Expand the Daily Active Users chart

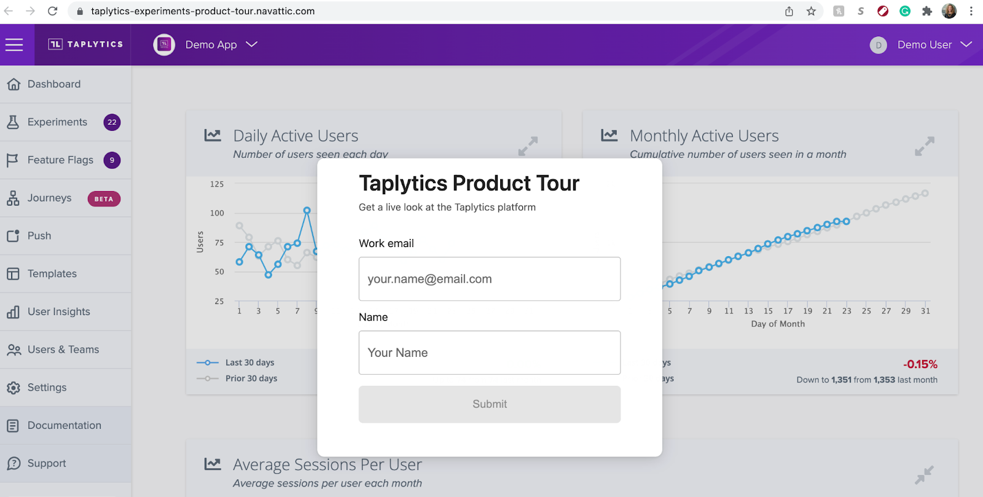(x=528, y=146)
